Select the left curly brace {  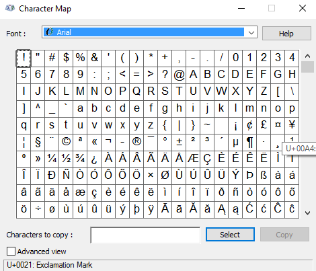coord(165,126)
